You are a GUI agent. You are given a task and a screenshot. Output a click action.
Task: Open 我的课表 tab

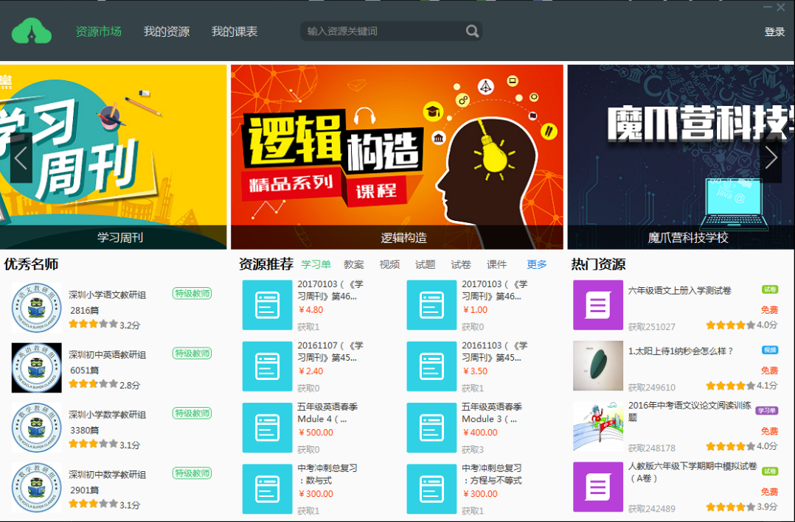[235, 32]
